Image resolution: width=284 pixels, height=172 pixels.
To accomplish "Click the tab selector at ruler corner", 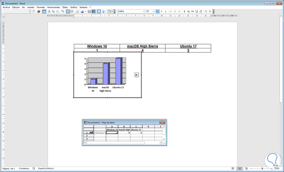I will [x=3, y=16].
